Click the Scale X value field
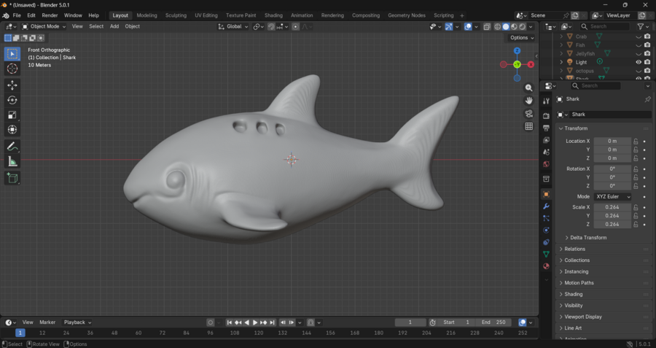This screenshot has height=348, width=656. (x=612, y=207)
